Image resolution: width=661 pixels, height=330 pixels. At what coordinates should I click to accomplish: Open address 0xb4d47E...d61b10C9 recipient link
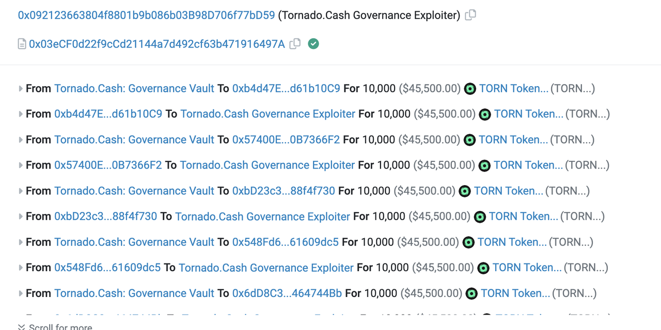coord(286,89)
